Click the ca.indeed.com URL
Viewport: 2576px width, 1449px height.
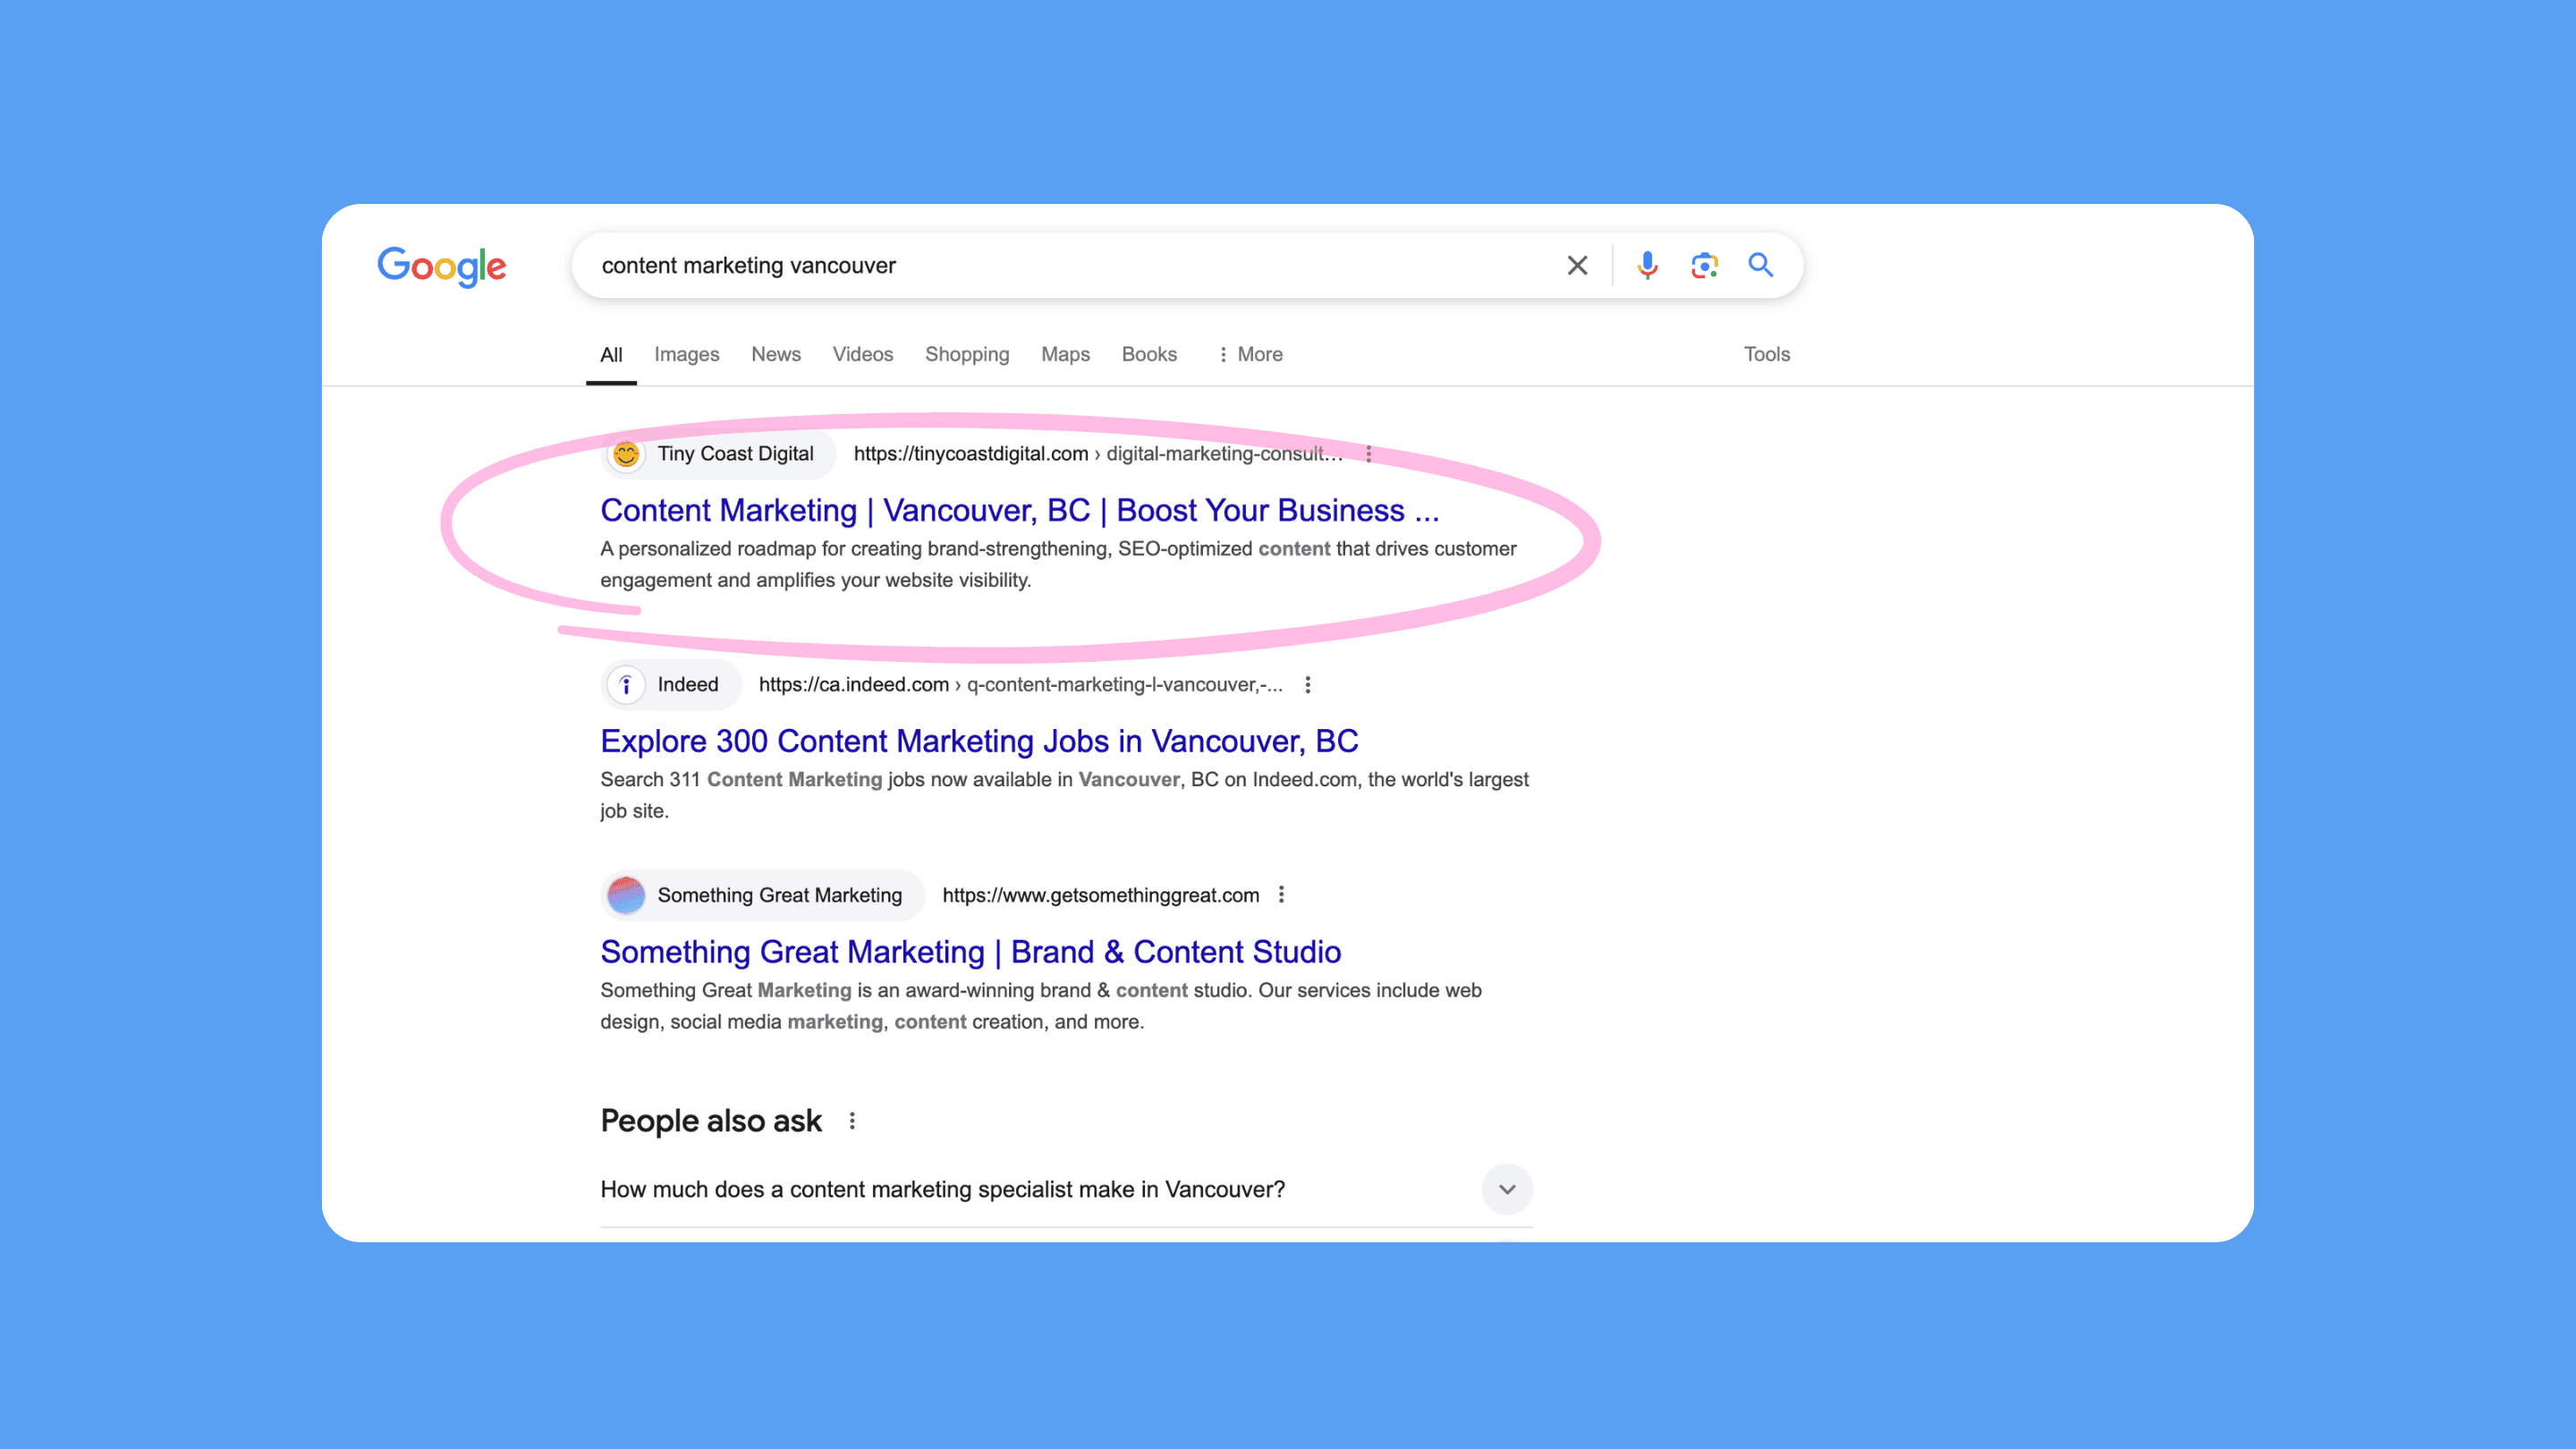pos(1020,685)
